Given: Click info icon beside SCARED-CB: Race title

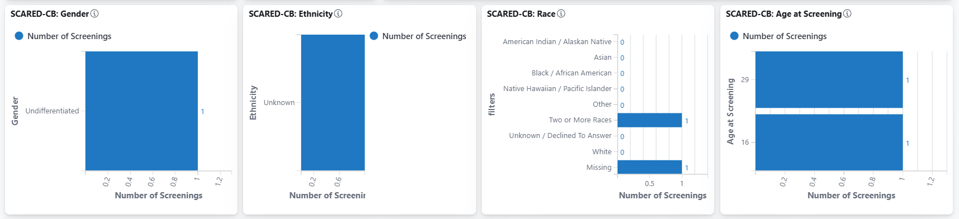Looking at the screenshot, I should pyautogui.click(x=561, y=13).
